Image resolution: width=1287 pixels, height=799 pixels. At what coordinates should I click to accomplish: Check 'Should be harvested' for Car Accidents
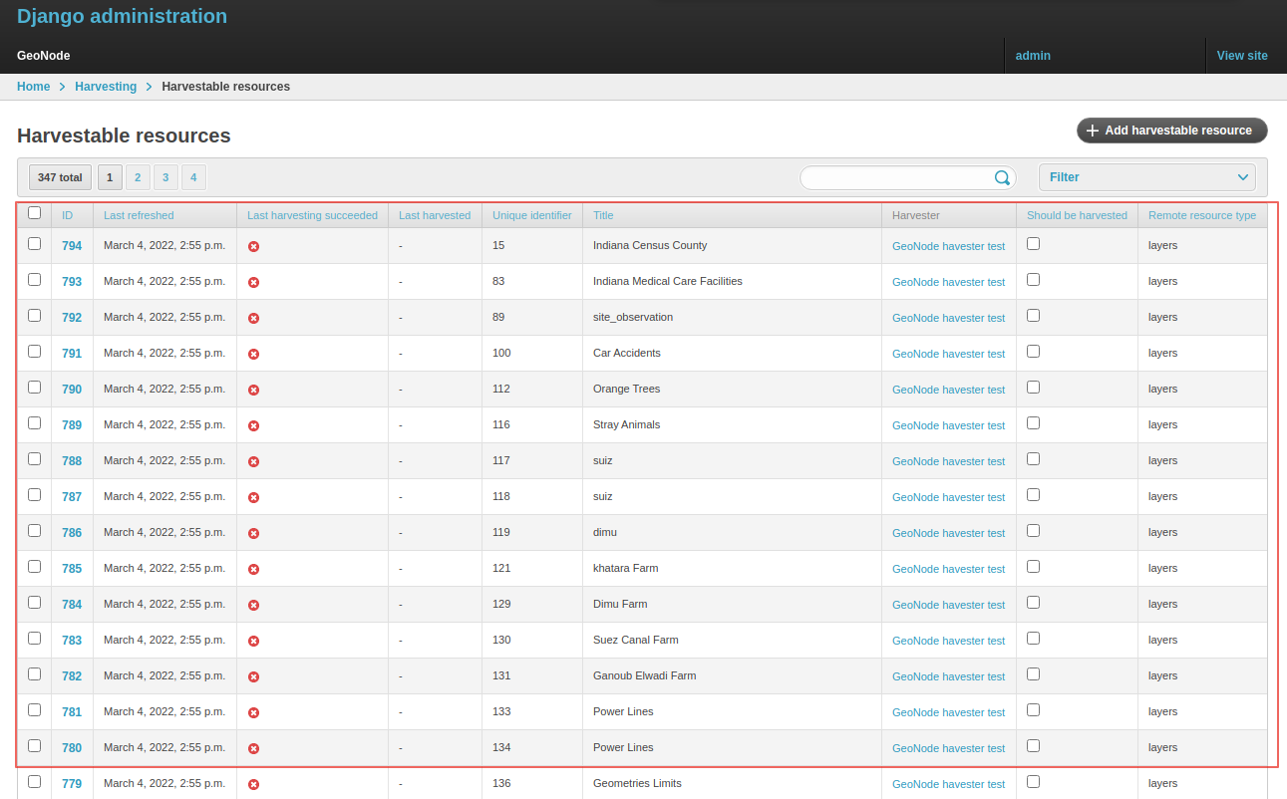click(x=1033, y=351)
